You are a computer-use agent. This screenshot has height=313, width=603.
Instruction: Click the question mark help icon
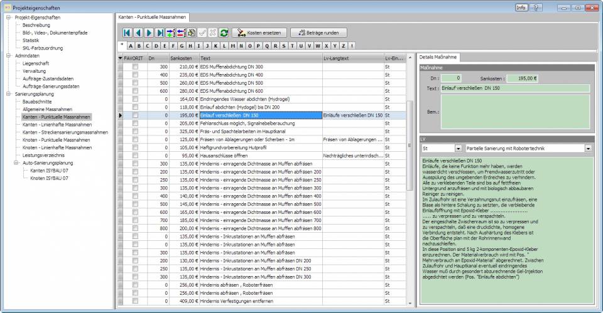click(536, 8)
